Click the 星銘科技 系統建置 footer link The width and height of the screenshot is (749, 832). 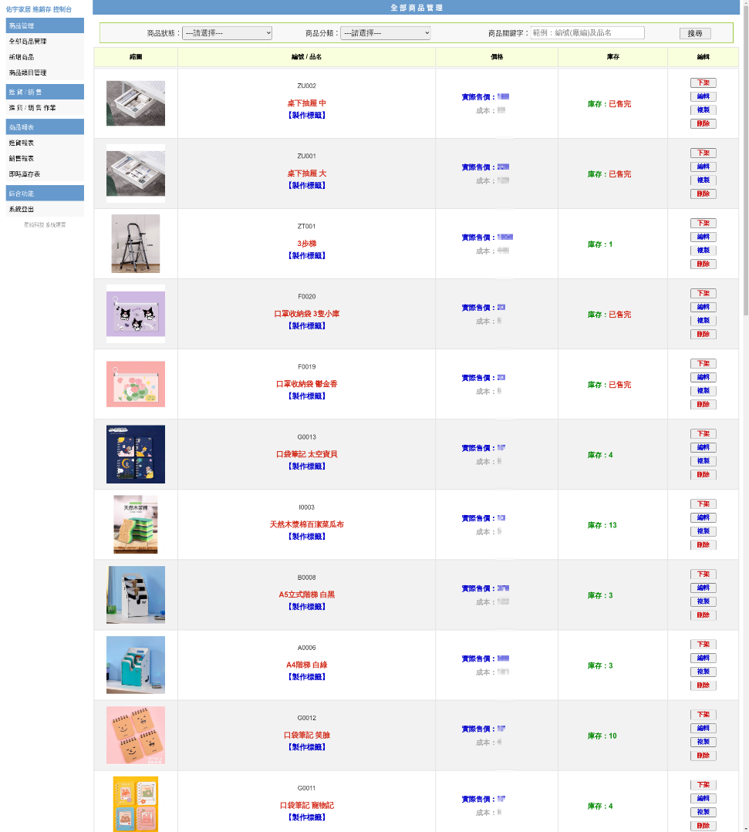(45, 225)
